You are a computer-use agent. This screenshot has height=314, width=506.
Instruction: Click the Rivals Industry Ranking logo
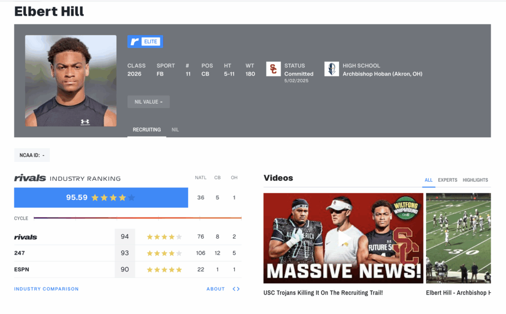[x=30, y=178]
